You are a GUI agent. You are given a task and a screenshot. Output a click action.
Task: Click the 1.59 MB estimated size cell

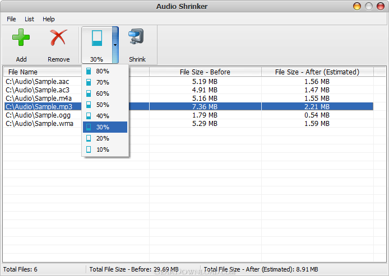coord(317,124)
